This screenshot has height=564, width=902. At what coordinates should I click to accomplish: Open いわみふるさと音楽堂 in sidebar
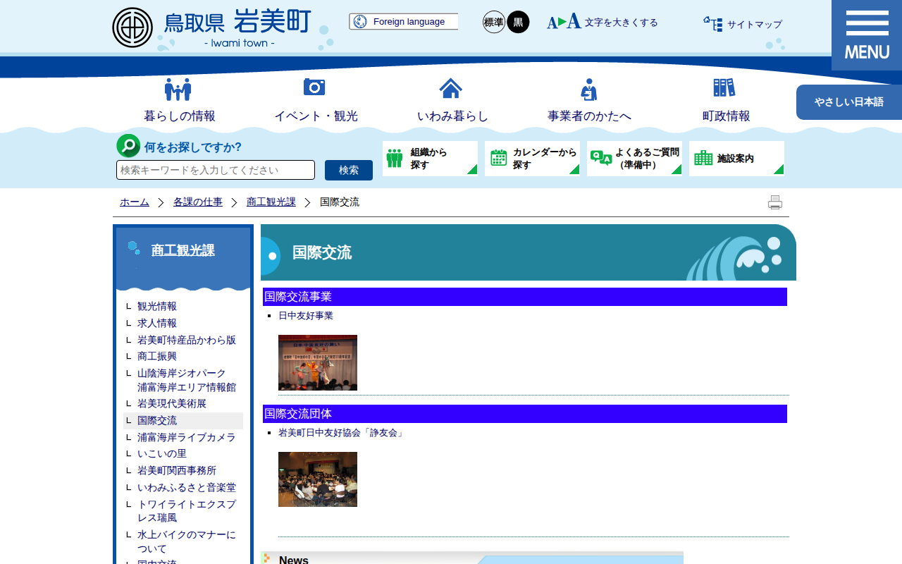187,488
